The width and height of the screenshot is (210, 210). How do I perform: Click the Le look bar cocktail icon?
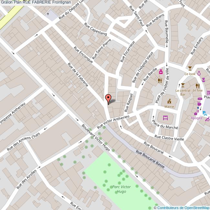coord(190,68)
